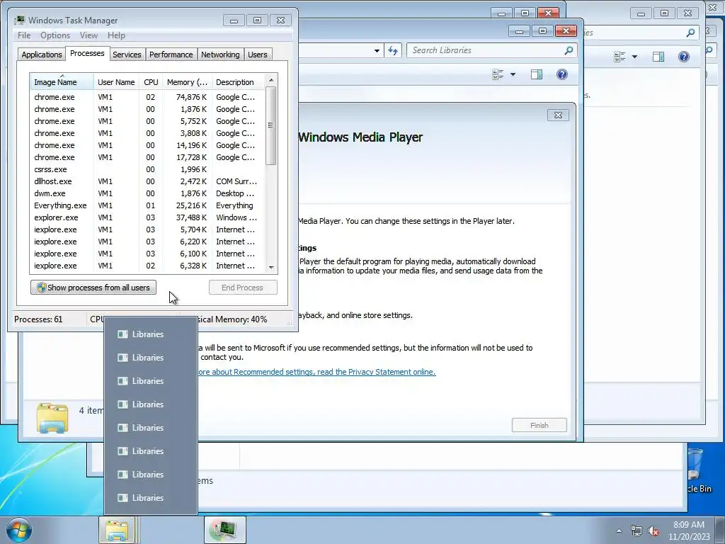Select iexplore.exe row using 6,328 K
Screen dimensions: 725x544
tap(148, 266)
